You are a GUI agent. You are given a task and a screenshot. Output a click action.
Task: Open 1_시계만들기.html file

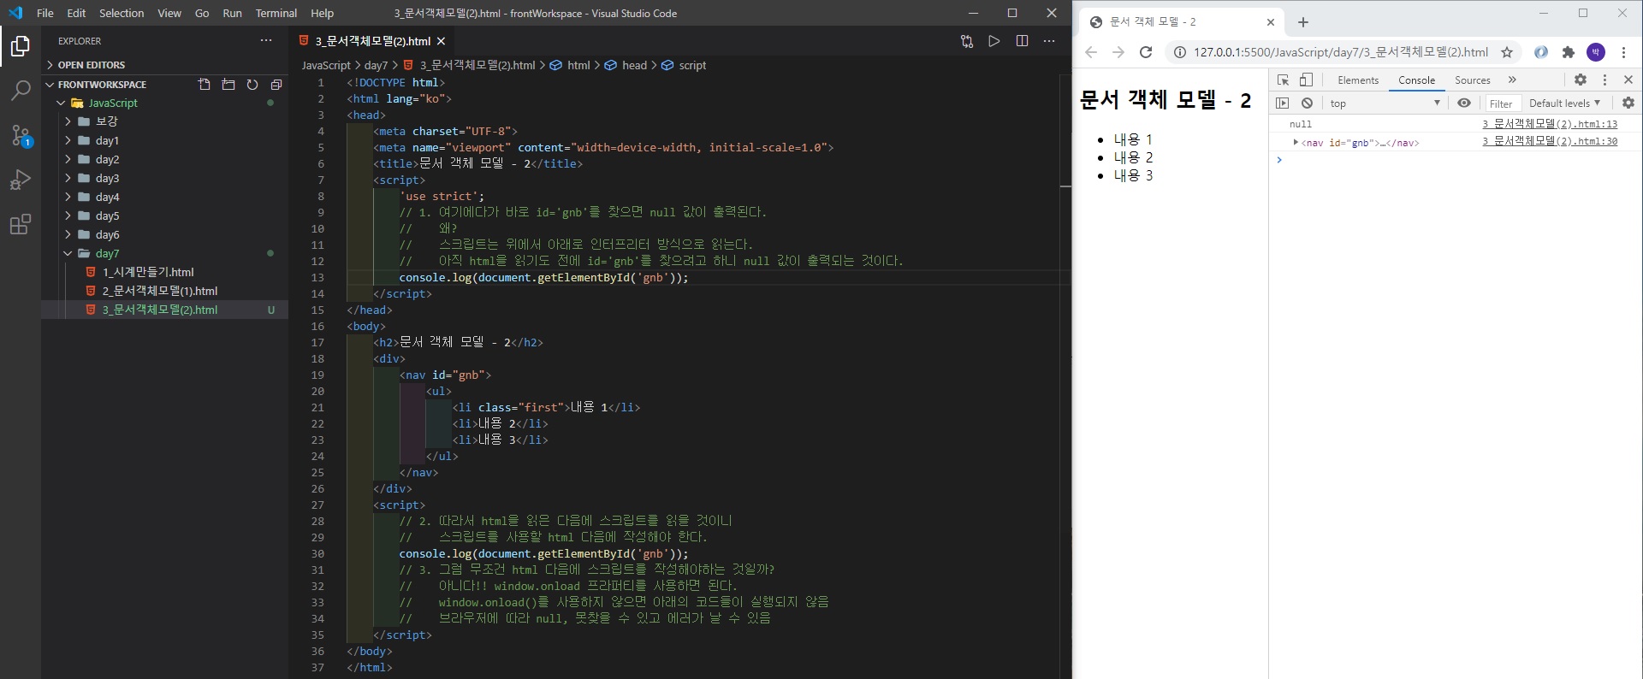(x=148, y=272)
